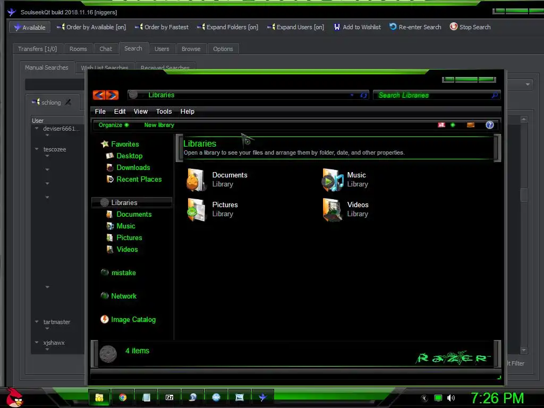The width and height of the screenshot is (544, 408).
Task: Open the Organize dropdown in Explorer
Action: tap(114, 125)
